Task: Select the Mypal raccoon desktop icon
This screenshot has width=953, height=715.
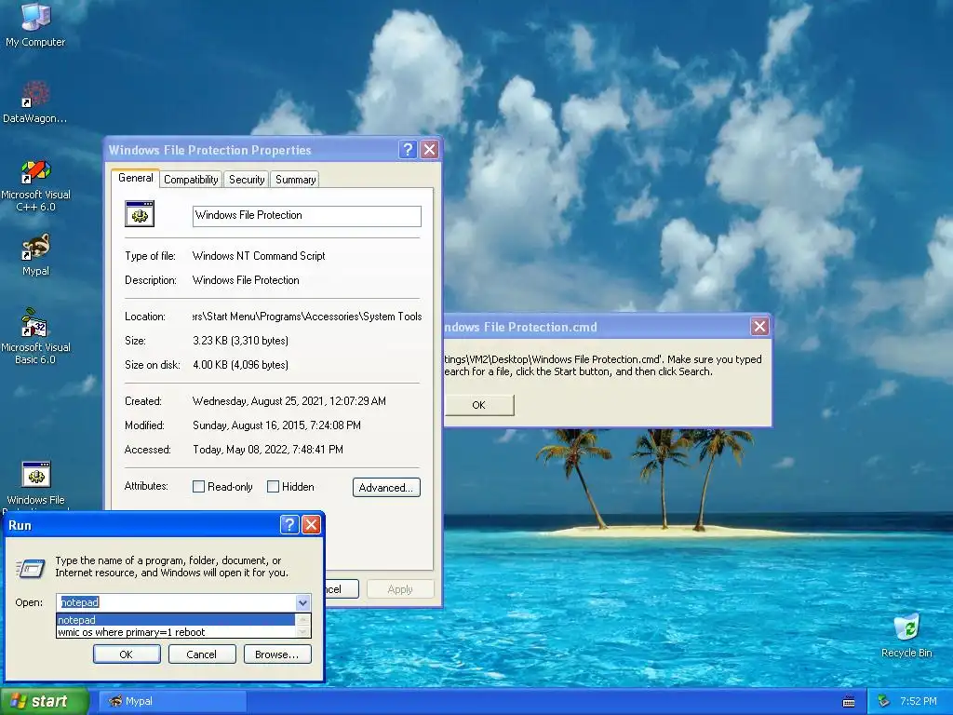Action: [35, 255]
